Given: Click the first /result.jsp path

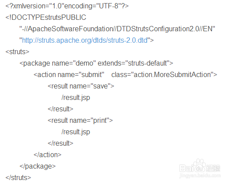Looking at the screenshot, I should click(76, 98).
